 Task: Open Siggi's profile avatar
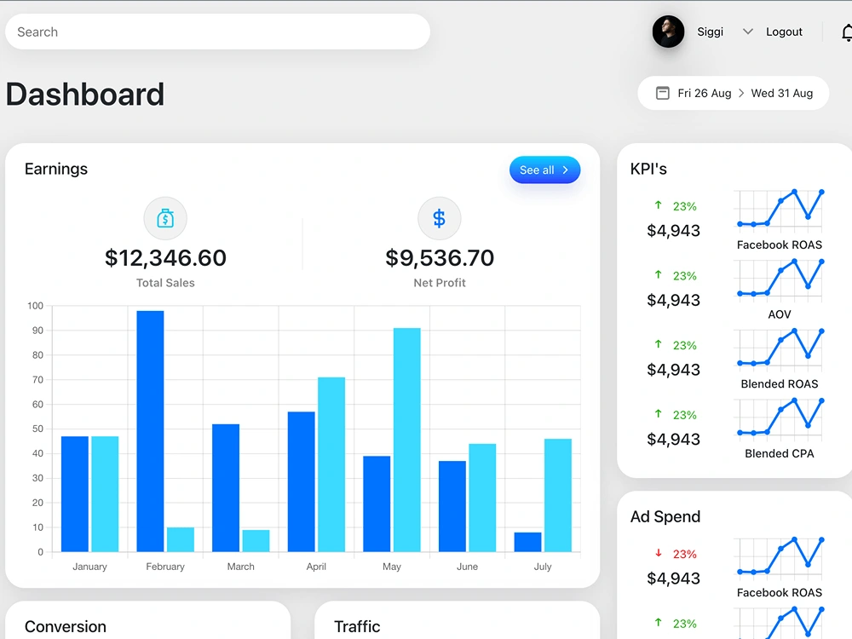(668, 32)
